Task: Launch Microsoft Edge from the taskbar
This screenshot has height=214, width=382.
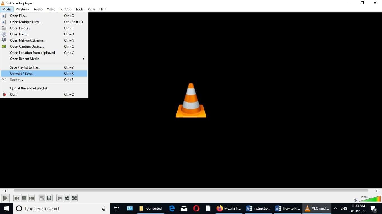Action: 172,208
